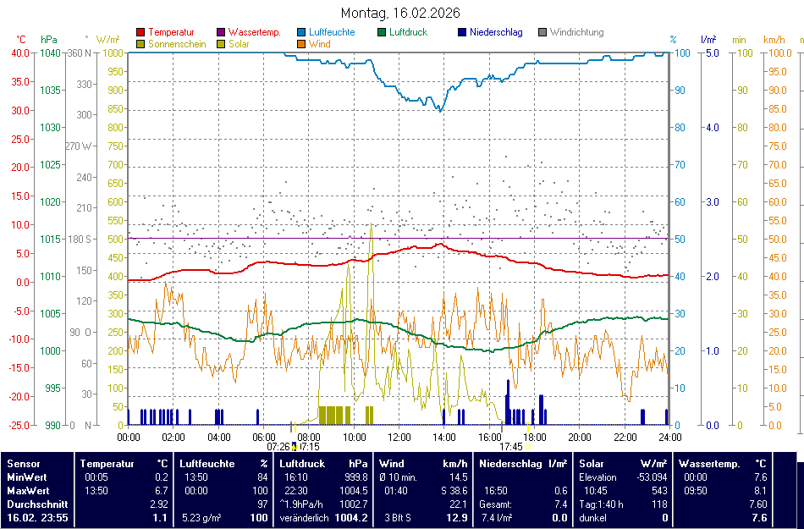Click the current wind speed value 12.9
804x529 pixels.
point(456,517)
